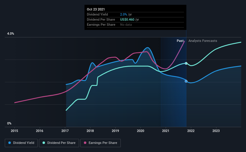Select the "Analysts Forecasts" label
The height and width of the screenshot is (152, 246).
click(203, 41)
